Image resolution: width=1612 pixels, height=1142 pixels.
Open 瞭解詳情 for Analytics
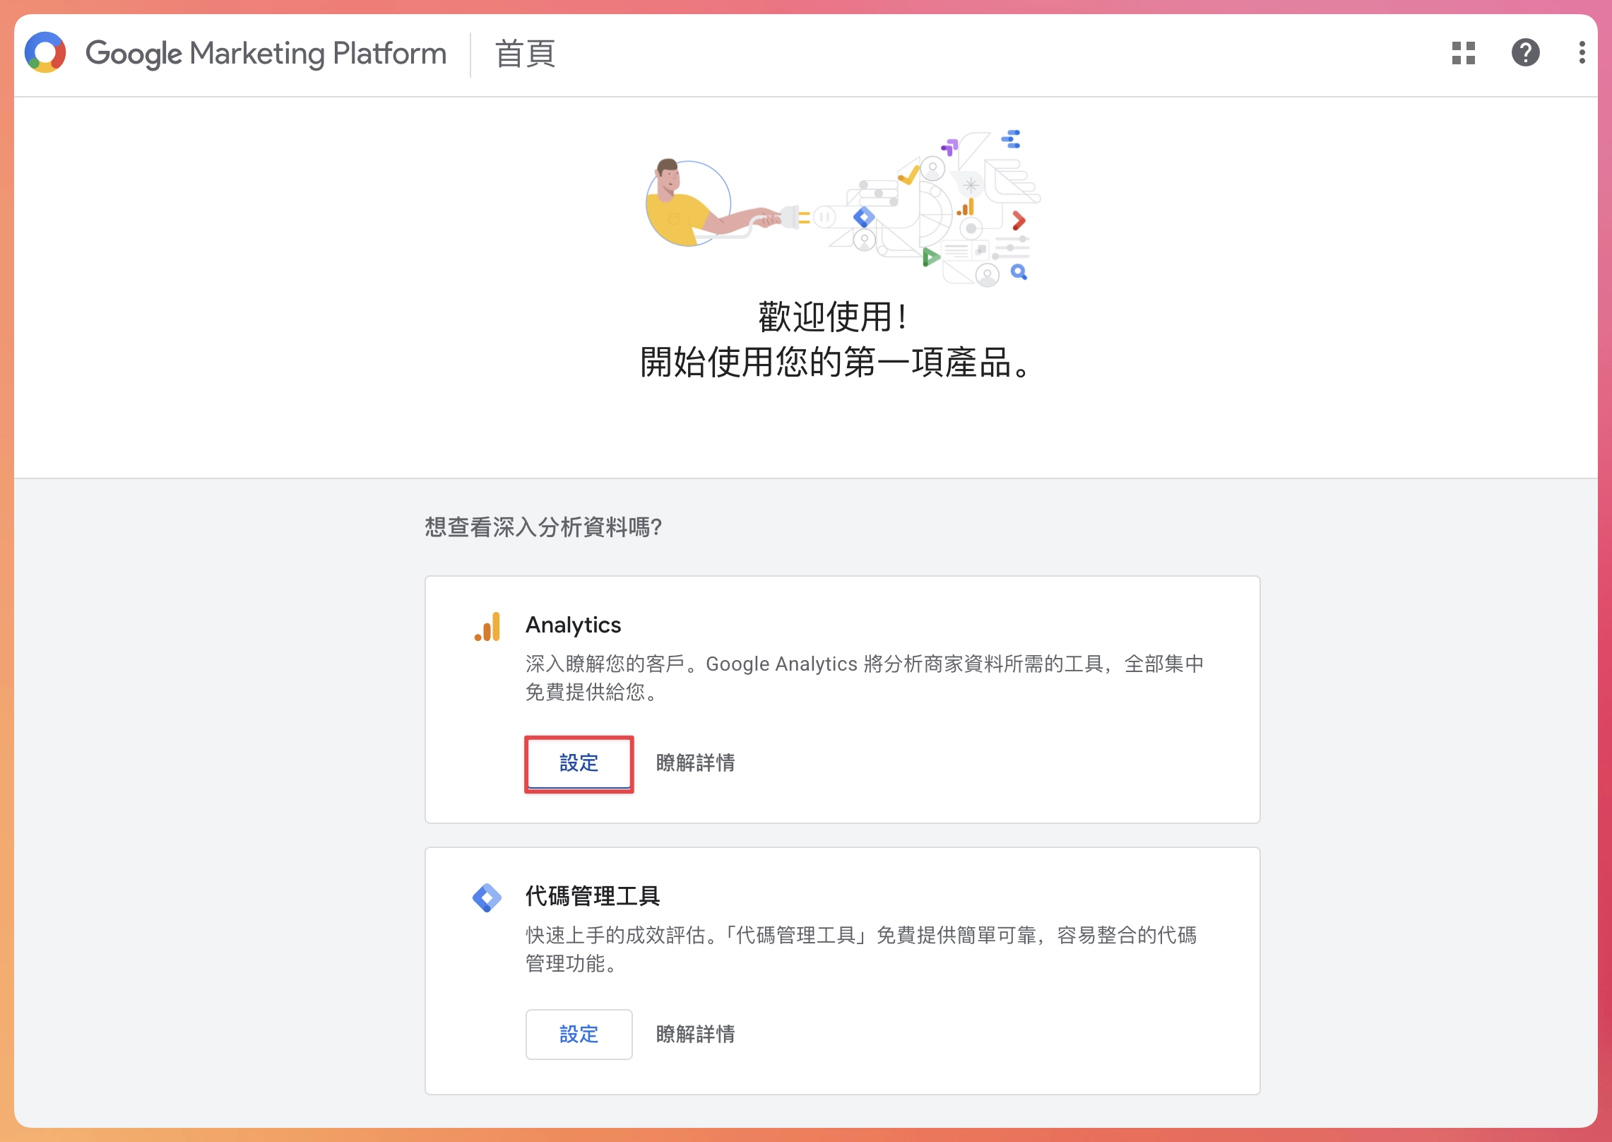coord(694,764)
